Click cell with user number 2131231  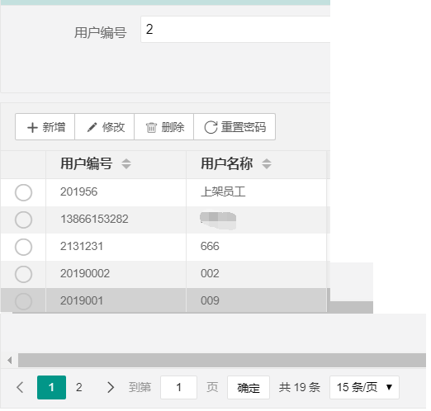pos(116,248)
